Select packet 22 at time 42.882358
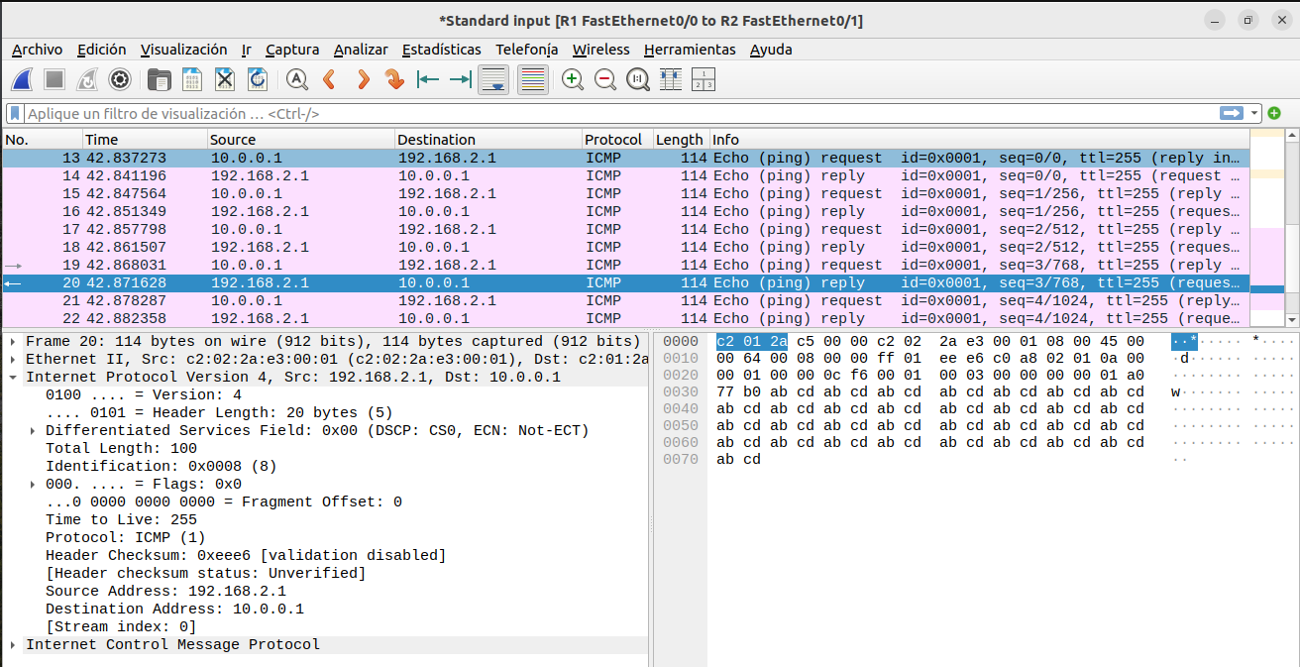The image size is (1300, 667). click(626, 319)
